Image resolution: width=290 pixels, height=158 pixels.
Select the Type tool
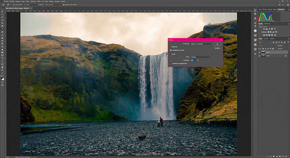(2, 58)
